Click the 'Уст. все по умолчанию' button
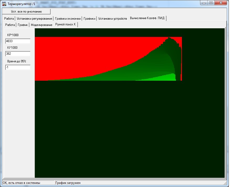232x187 pixels. coord(26,12)
